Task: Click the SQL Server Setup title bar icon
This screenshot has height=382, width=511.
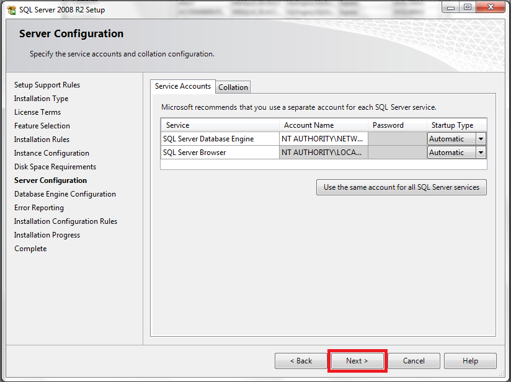Action: (x=11, y=10)
